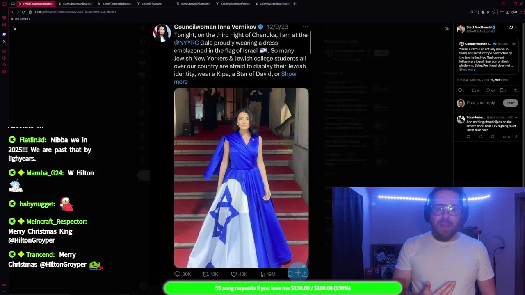Focus the Post your reply field
Image resolution: width=525 pixels, height=295 pixels.
coord(481,103)
